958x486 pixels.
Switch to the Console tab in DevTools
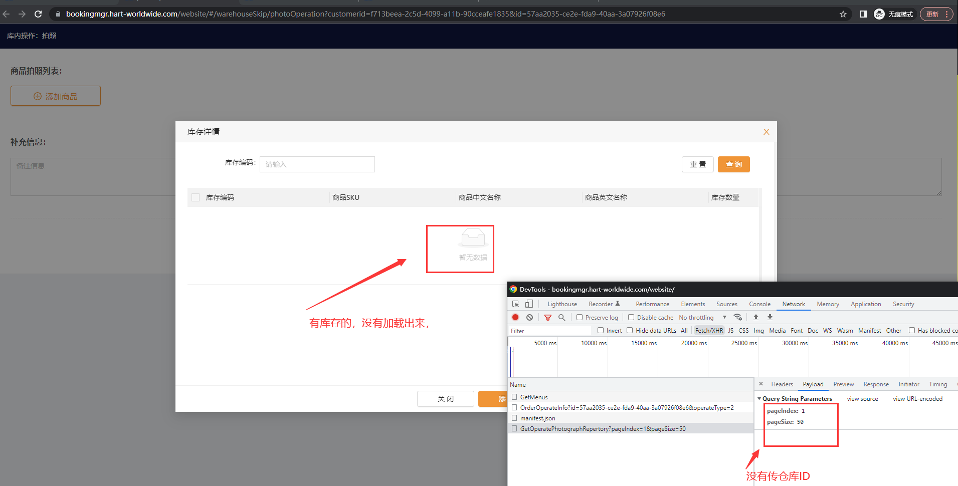click(x=759, y=304)
